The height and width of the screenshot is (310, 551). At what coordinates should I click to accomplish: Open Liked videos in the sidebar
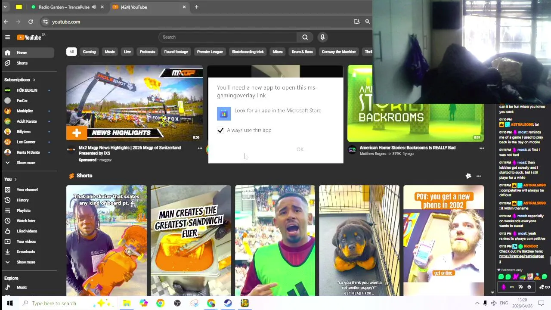tap(28, 231)
